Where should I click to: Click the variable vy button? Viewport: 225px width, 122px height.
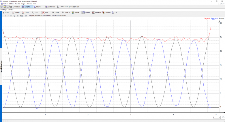[14, 16]
